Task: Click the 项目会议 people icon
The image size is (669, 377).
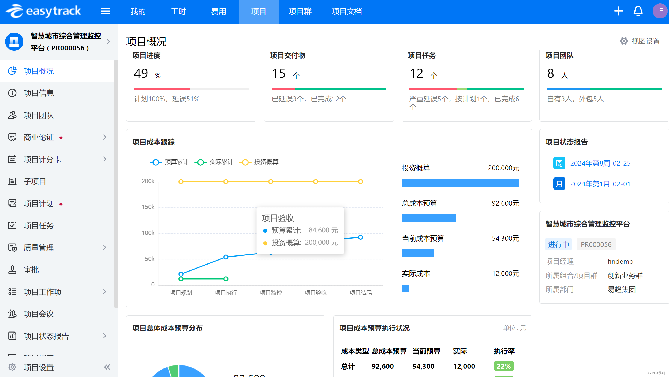Action: click(12, 314)
